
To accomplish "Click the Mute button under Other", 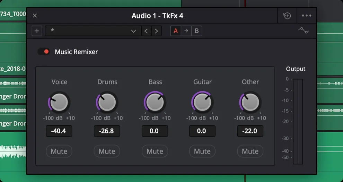I will [250, 151].
